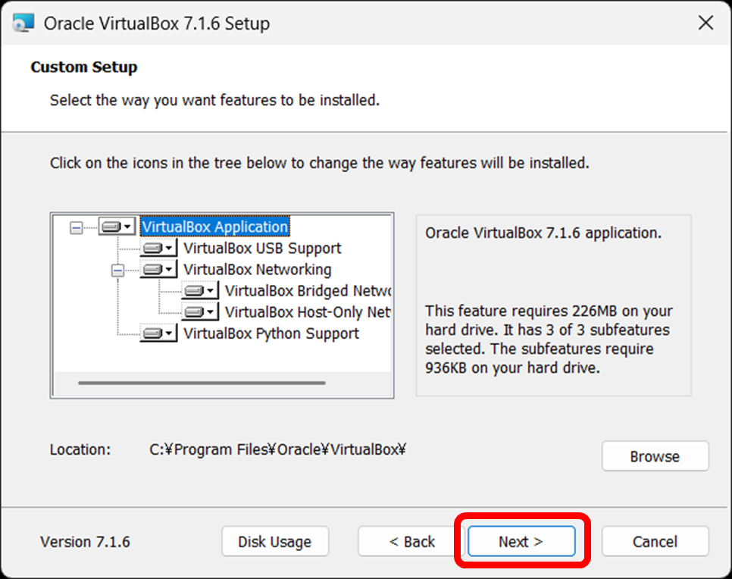Click the 'Oracle VirtualBox 7.1.6 application.' description
The height and width of the screenshot is (579, 732).
coord(543,233)
